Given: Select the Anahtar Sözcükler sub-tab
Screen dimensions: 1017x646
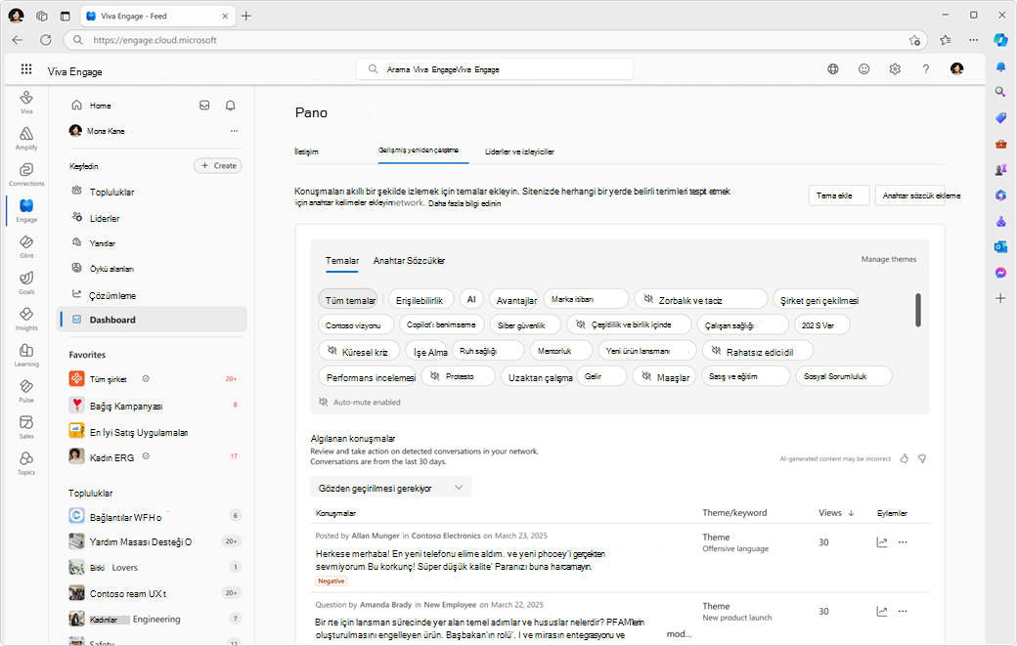Looking at the screenshot, I should (x=409, y=261).
